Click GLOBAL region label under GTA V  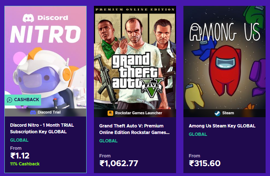pos(108,141)
